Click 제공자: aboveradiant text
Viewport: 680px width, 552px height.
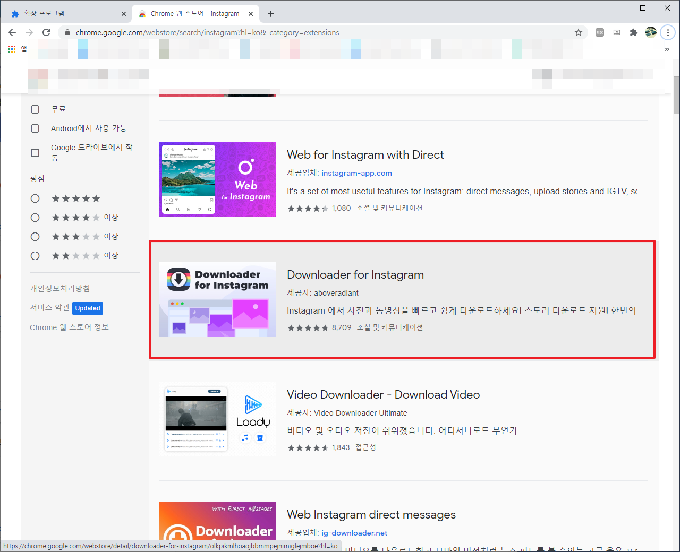pos(322,293)
